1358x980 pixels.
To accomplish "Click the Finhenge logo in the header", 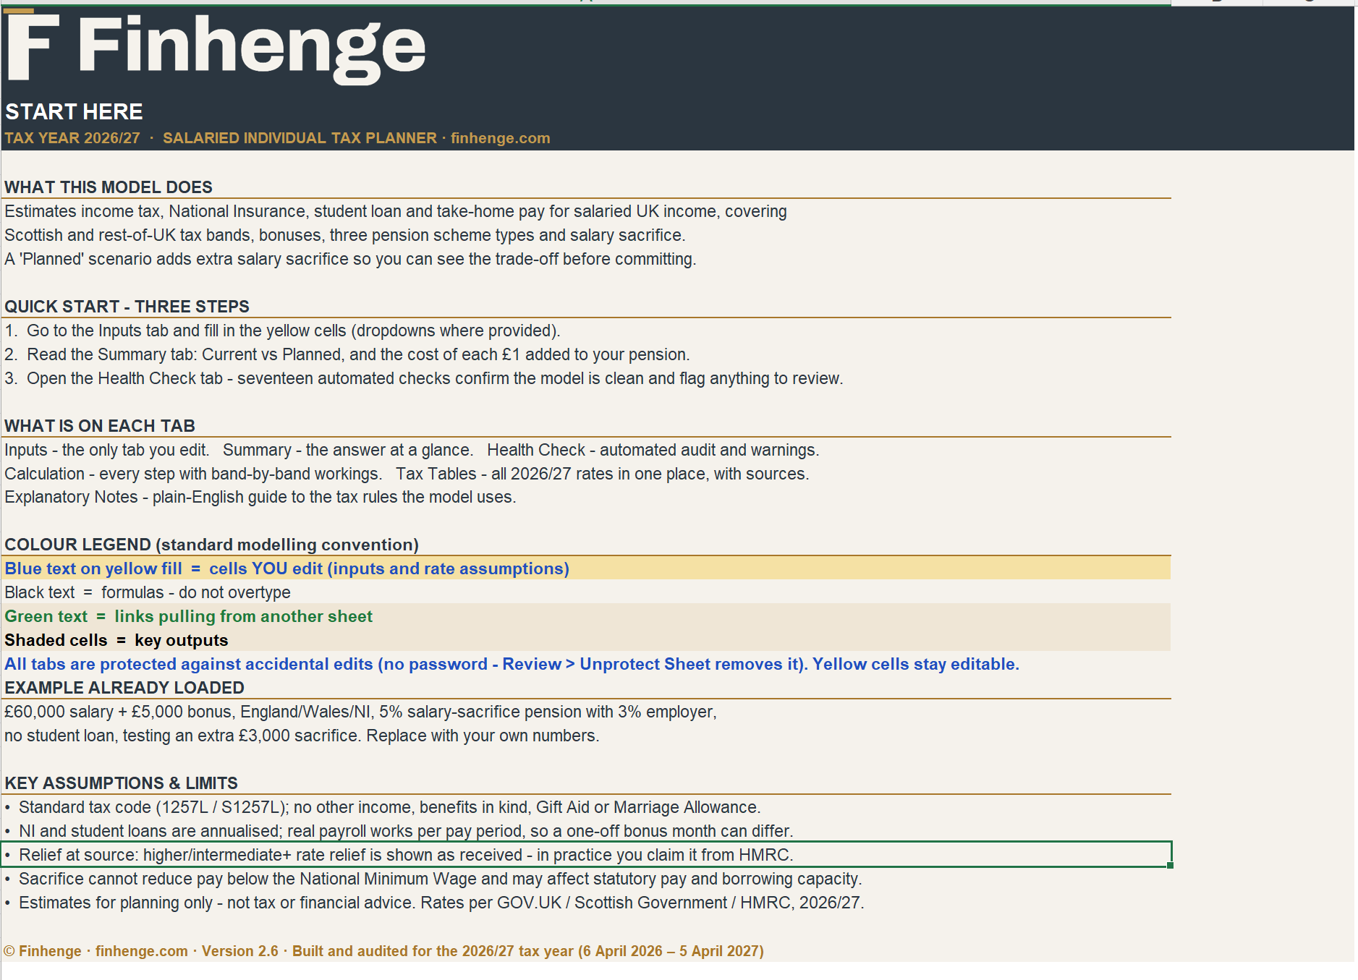I will click(216, 47).
